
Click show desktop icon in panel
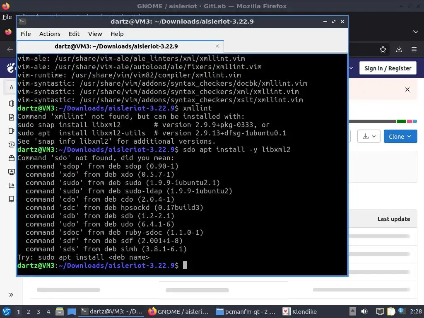click(x=72, y=311)
